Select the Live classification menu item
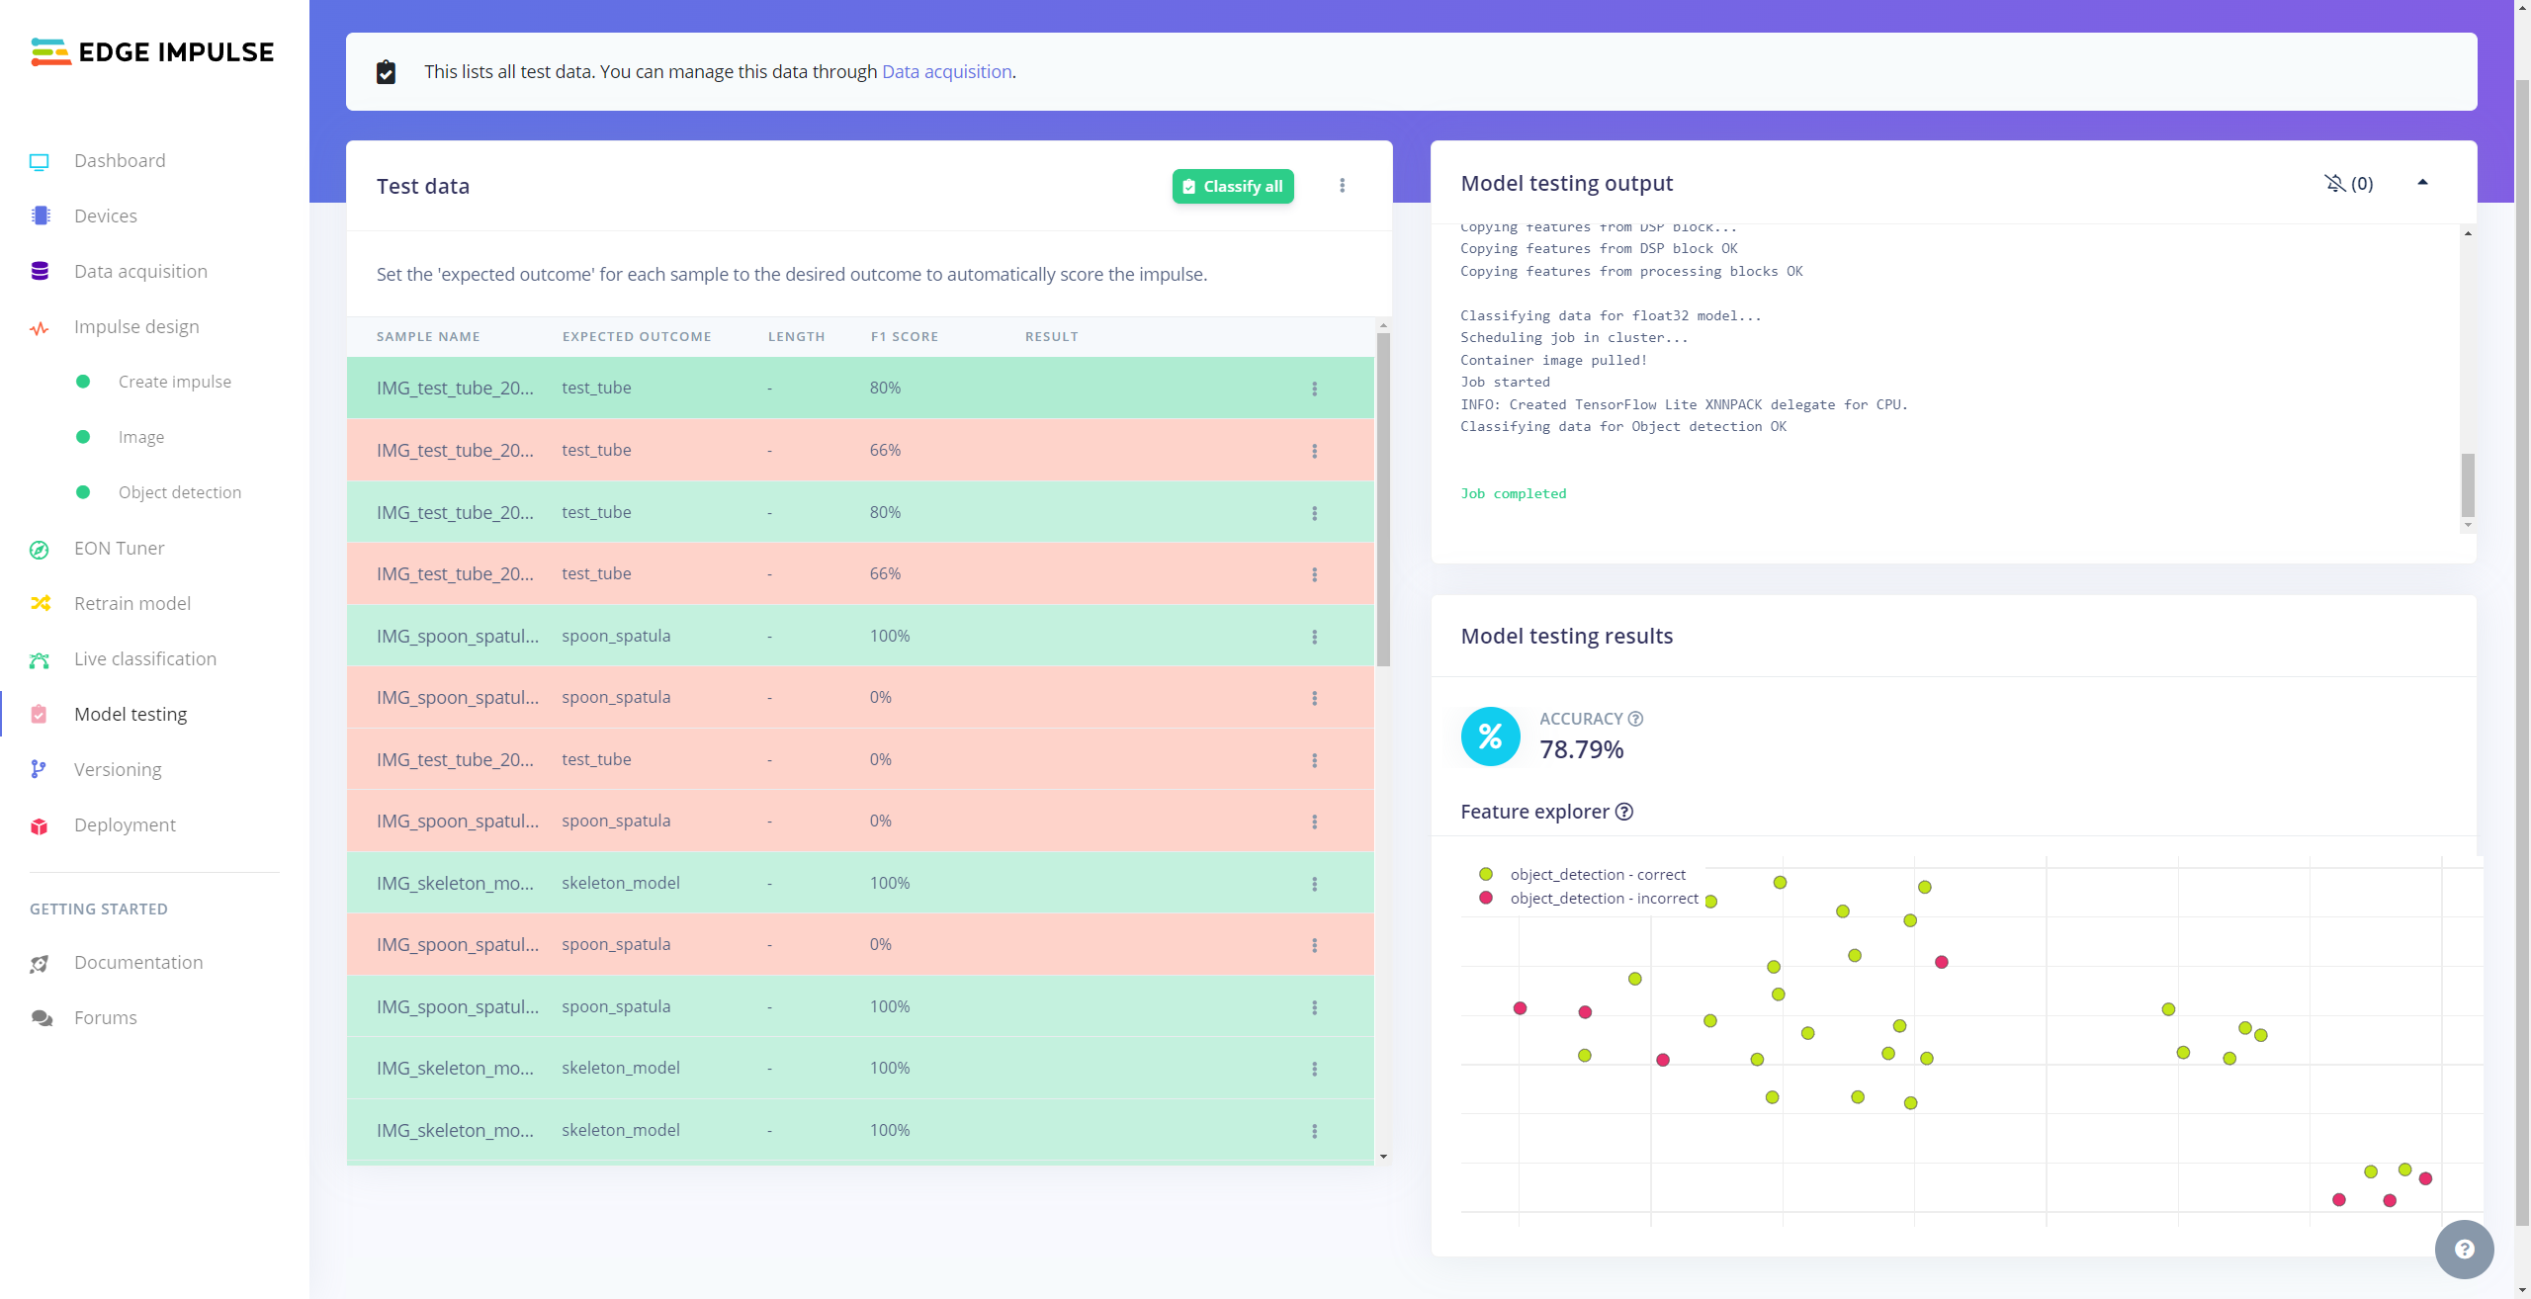2531x1299 pixels. (144, 657)
